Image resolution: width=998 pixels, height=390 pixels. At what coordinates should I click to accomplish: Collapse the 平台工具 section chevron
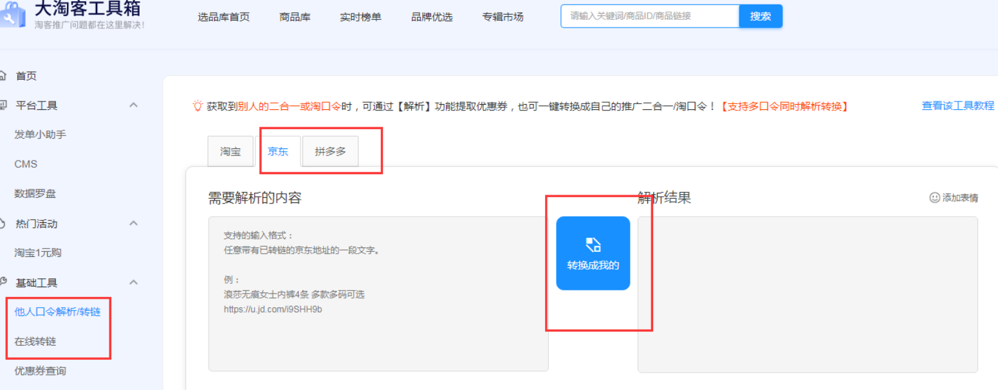134,105
